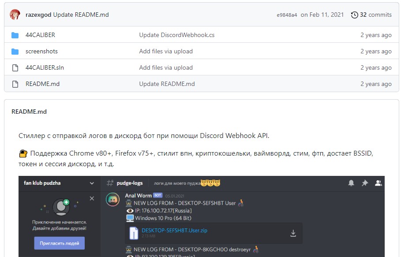Open the Discord screenshot image in README
The height and width of the screenshot is (257, 401).
(202, 216)
